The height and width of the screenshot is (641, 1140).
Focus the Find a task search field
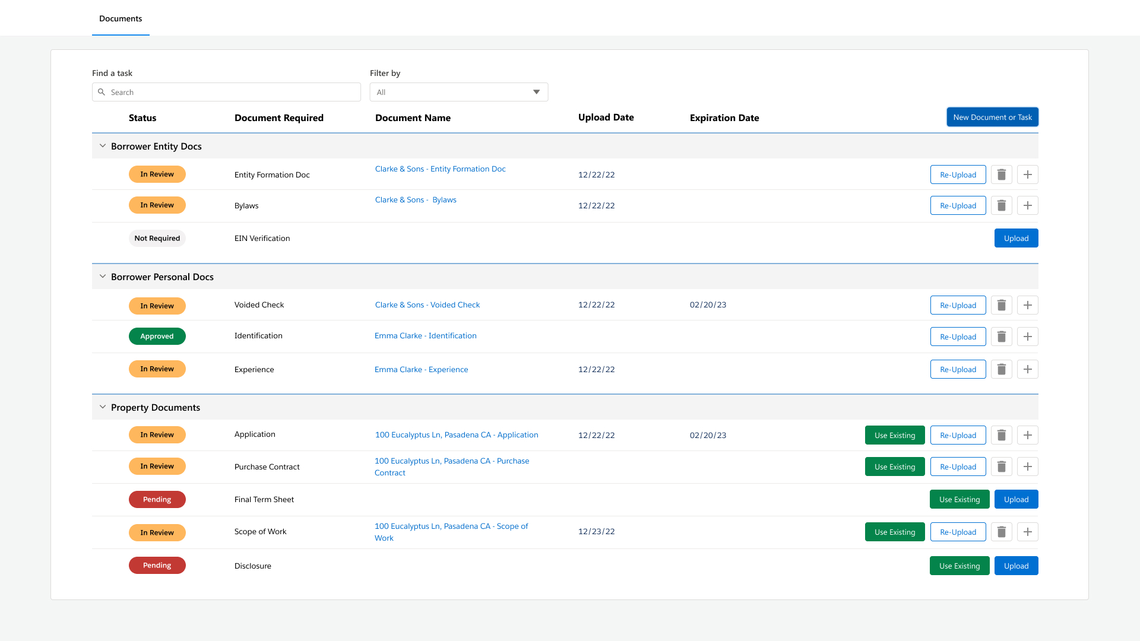[x=226, y=92]
